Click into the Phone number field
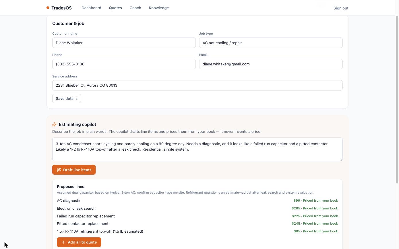The width and height of the screenshot is (399, 249). coord(124,64)
